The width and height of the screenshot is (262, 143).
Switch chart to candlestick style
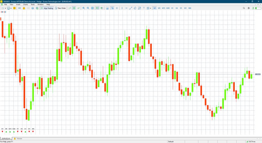(74, 8)
